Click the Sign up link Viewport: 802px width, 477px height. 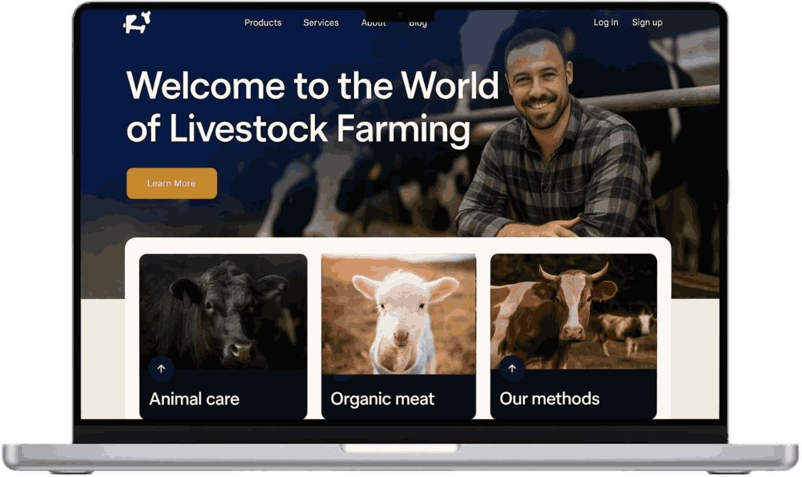647,23
